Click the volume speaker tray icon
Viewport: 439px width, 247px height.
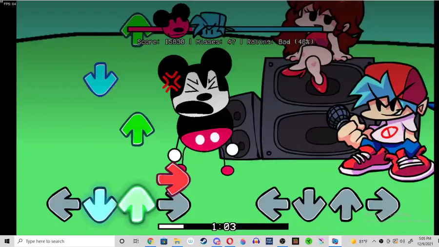[x=402, y=241]
